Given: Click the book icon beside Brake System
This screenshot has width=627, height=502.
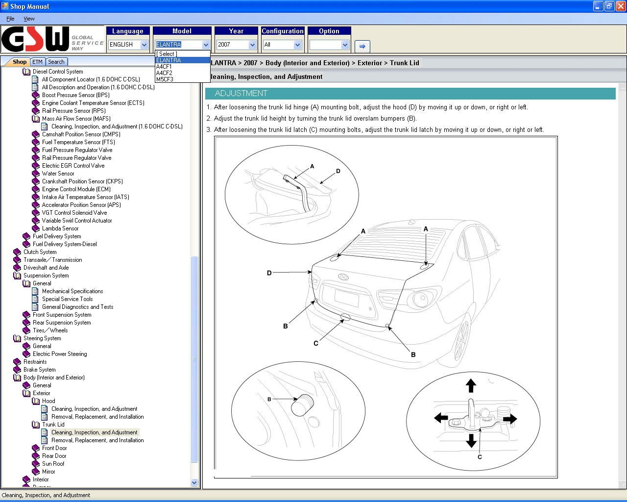Looking at the screenshot, I should 17,370.
